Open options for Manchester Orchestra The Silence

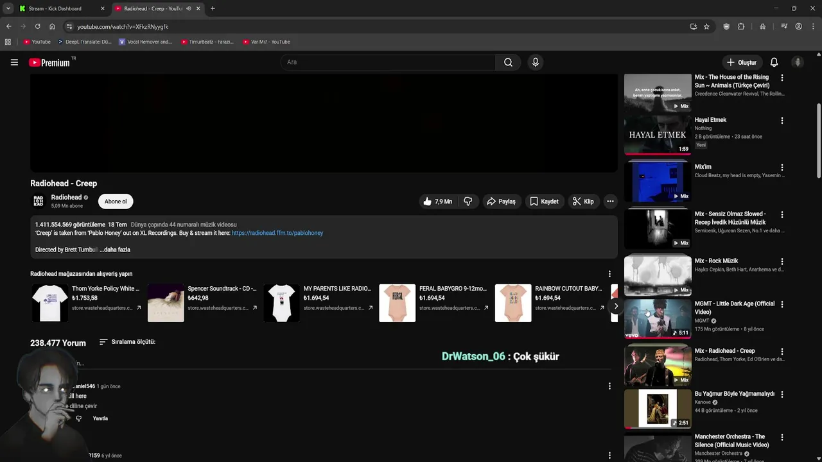[782, 437]
